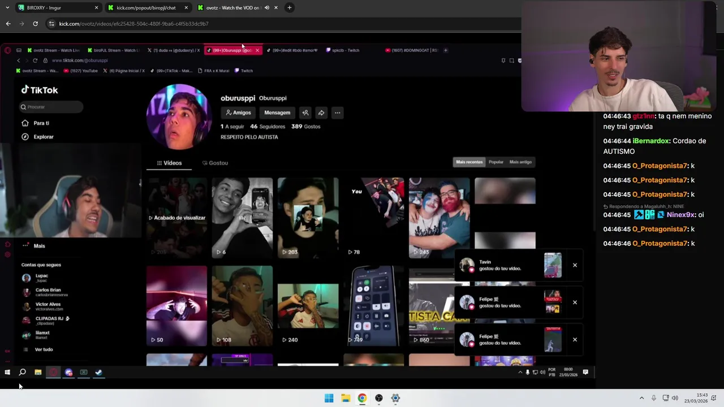Click the kick.com address bar

tap(283, 24)
